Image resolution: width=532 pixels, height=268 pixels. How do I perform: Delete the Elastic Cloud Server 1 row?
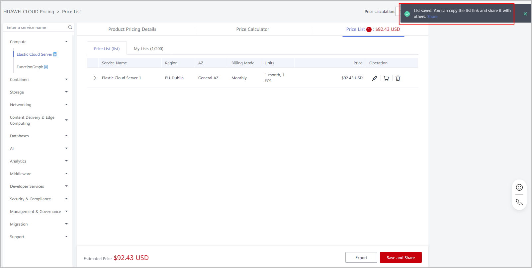coord(398,78)
